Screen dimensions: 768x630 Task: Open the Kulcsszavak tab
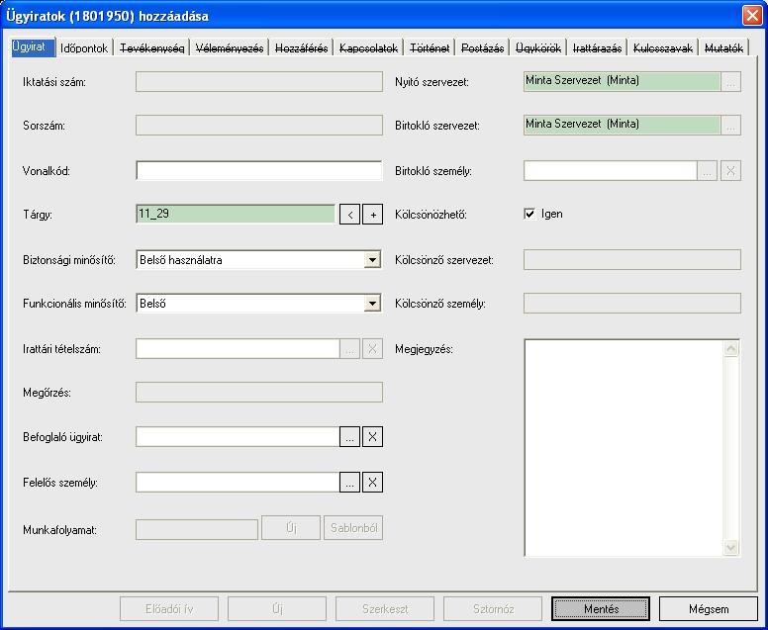click(x=663, y=48)
